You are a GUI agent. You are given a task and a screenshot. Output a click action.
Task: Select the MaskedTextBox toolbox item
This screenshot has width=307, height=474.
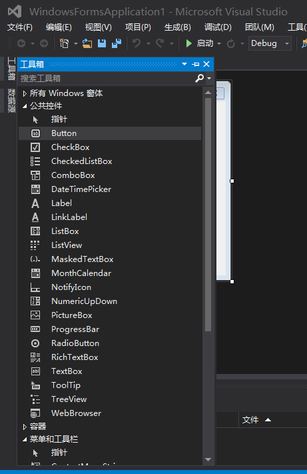[110, 259]
